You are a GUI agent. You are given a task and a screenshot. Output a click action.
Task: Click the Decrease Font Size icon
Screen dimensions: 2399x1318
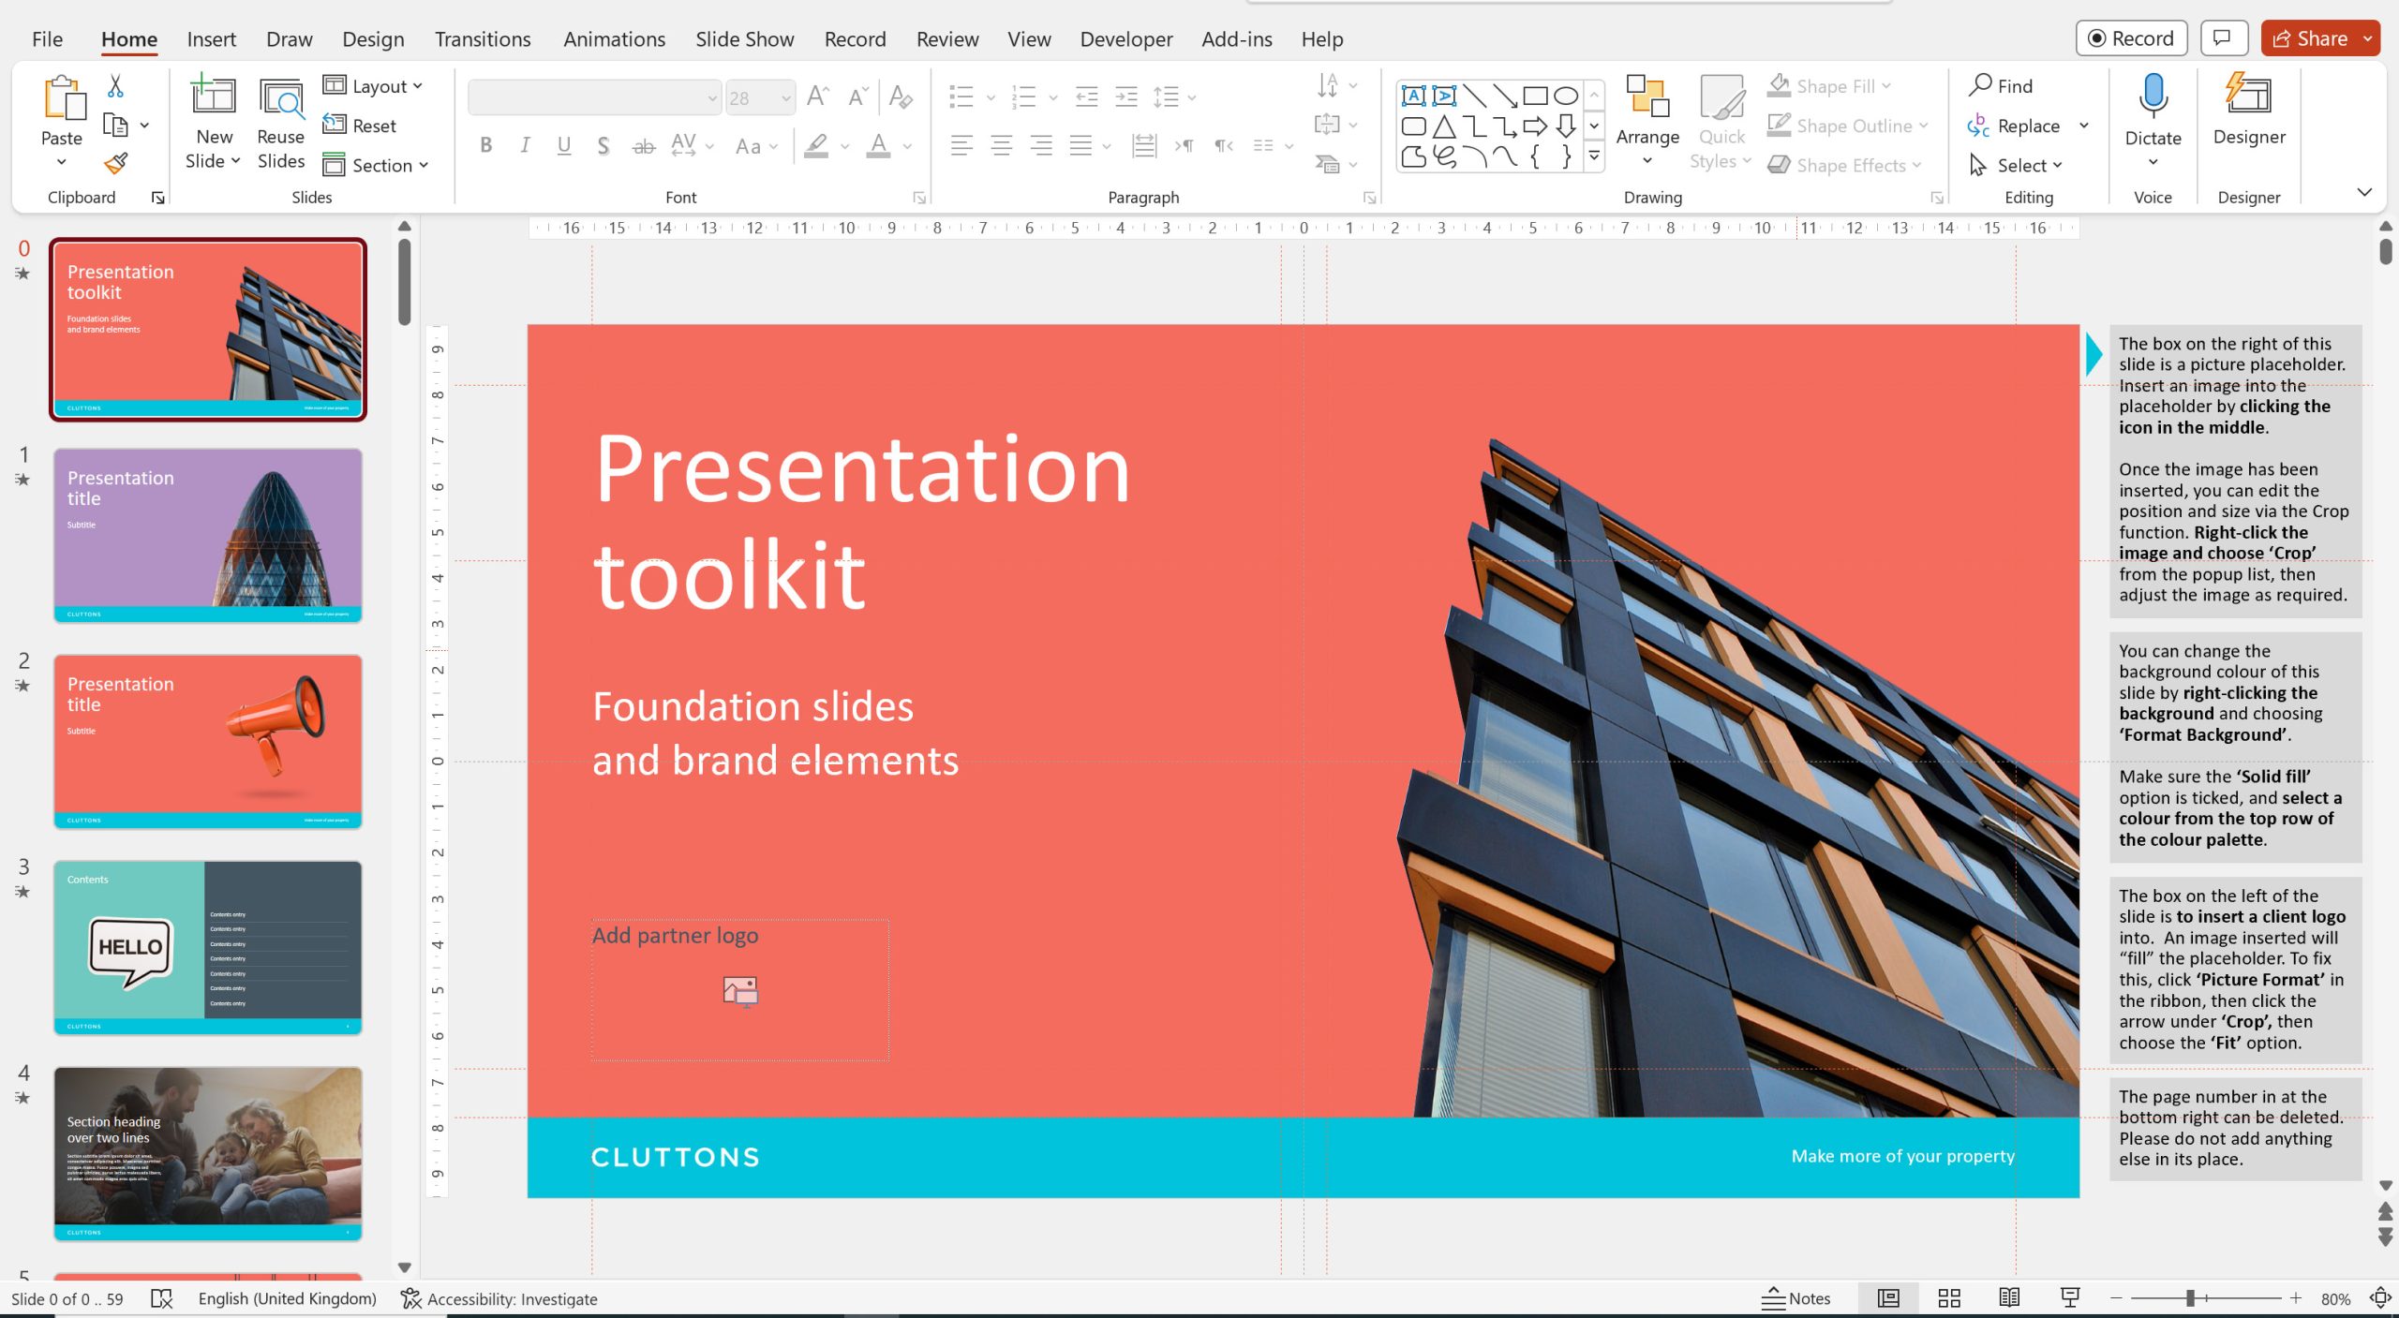pyautogui.click(x=857, y=96)
